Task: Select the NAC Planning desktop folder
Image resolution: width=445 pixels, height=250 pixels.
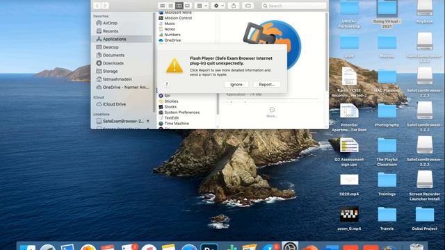Action: [x=387, y=81]
